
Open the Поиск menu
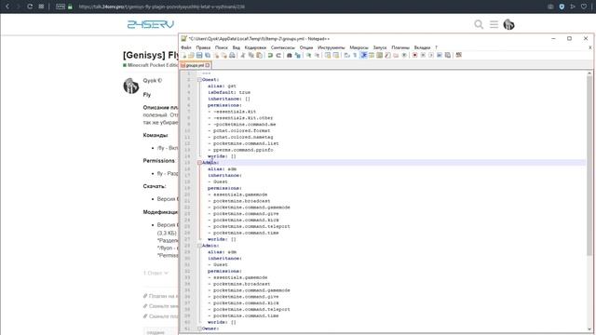click(x=222, y=47)
